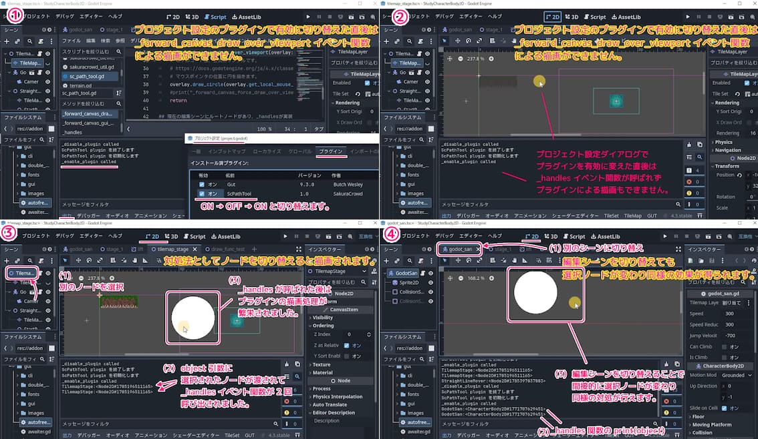Screen dimensions: 758x439
Task: Clear the output log in the bottom-left window
Action: click(x=287, y=364)
